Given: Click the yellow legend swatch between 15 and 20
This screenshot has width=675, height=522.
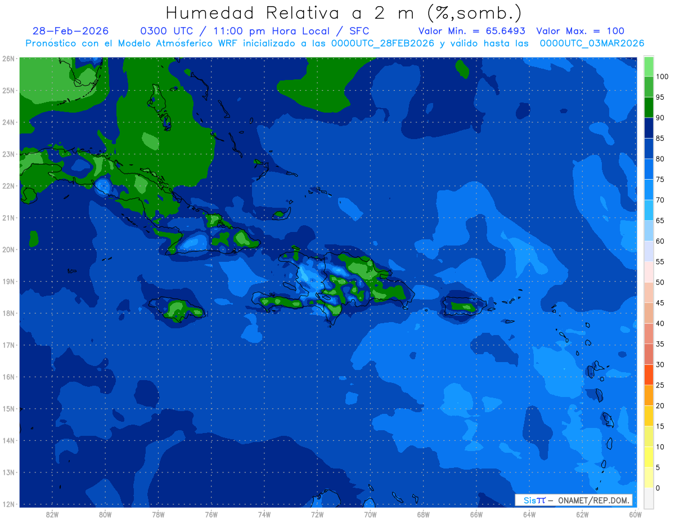Looking at the screenshot, I should (x=649, y=416).
